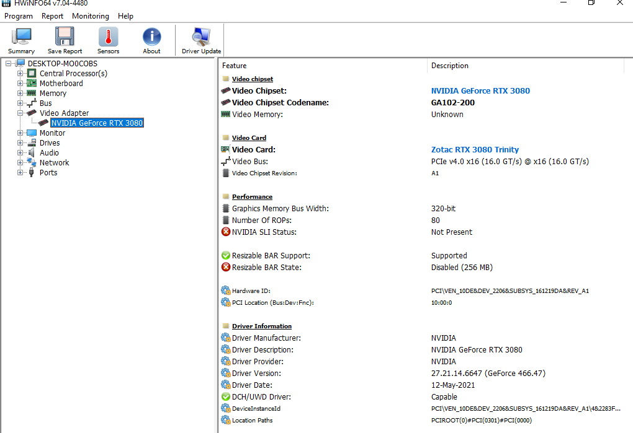Expand the Drives tree node
This screenshot has height=433, width=633.
tap(20, 142)
